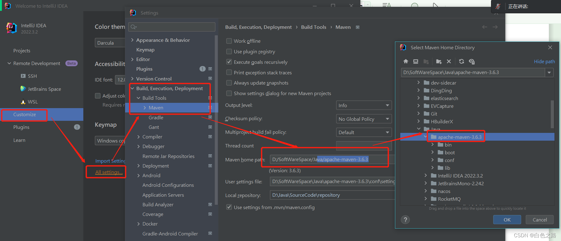561x241 pixels.
Task: Click the Beta badge next to Remote Development
Action: tap(72, 63)
